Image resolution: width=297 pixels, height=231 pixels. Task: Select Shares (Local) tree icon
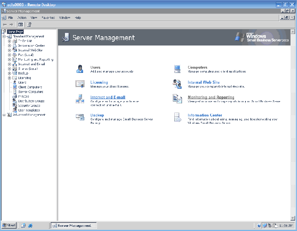[x=15, y=69]
